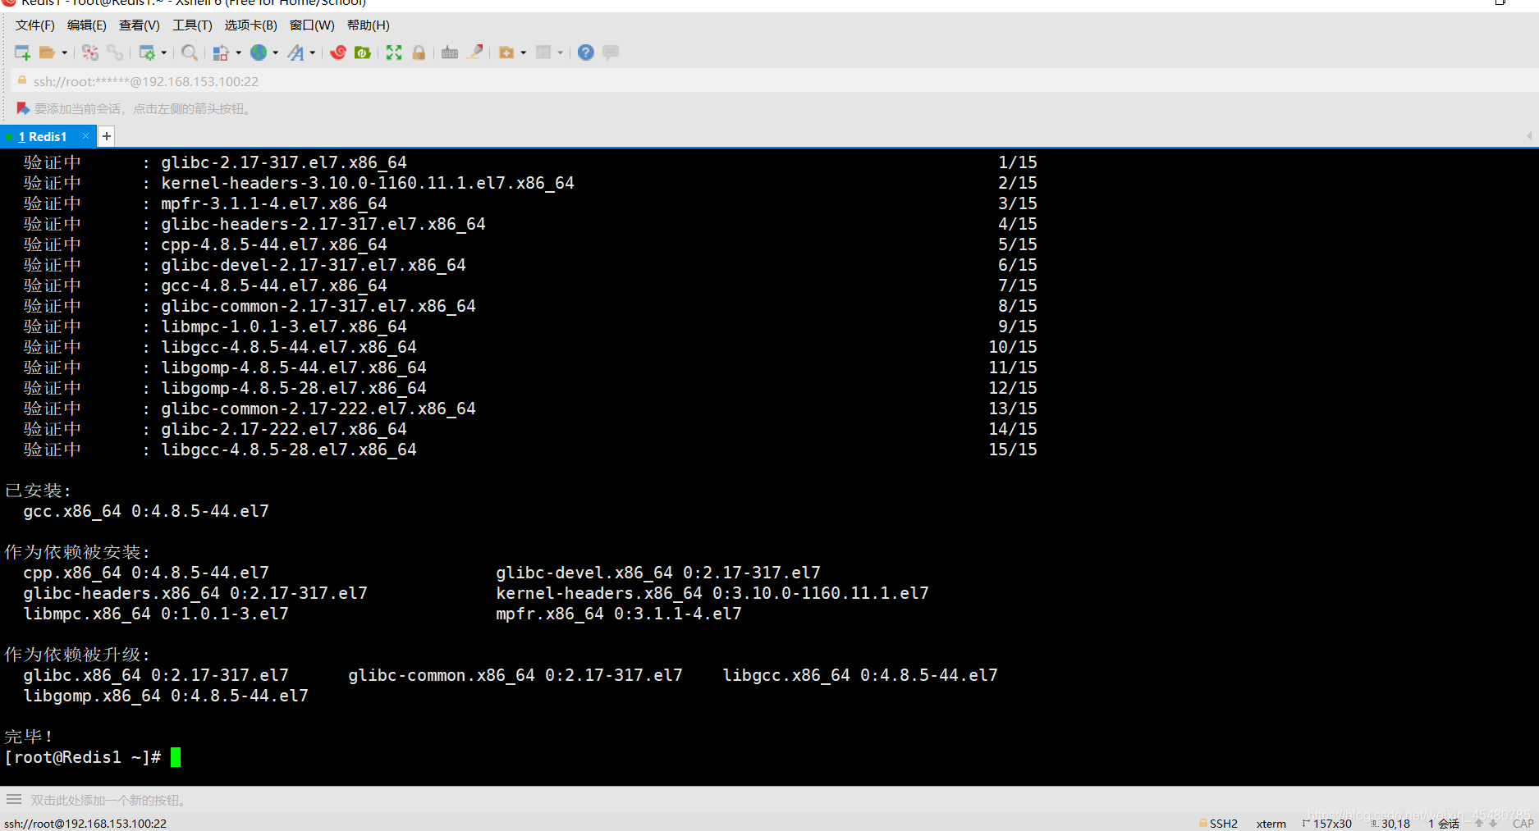Click the globe web browser icon
Image resolution: width=1539 pixels, height=831 pixels.
(x=259, y=53)
